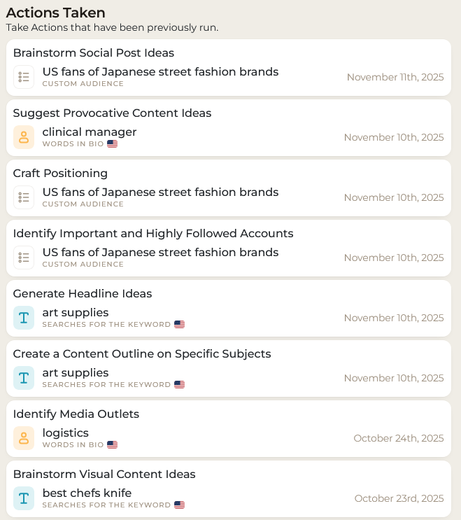Image resolution: width=461 pixels, height=520 pixels.
Task: Click October 24th, 2025 date on logistics card
Action: click(x=399, y=438)
